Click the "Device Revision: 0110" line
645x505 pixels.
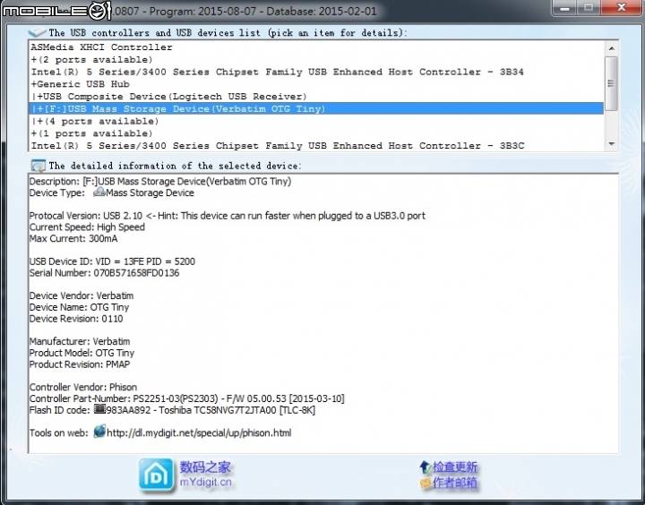pyautogui.click(x=76, y=319)
